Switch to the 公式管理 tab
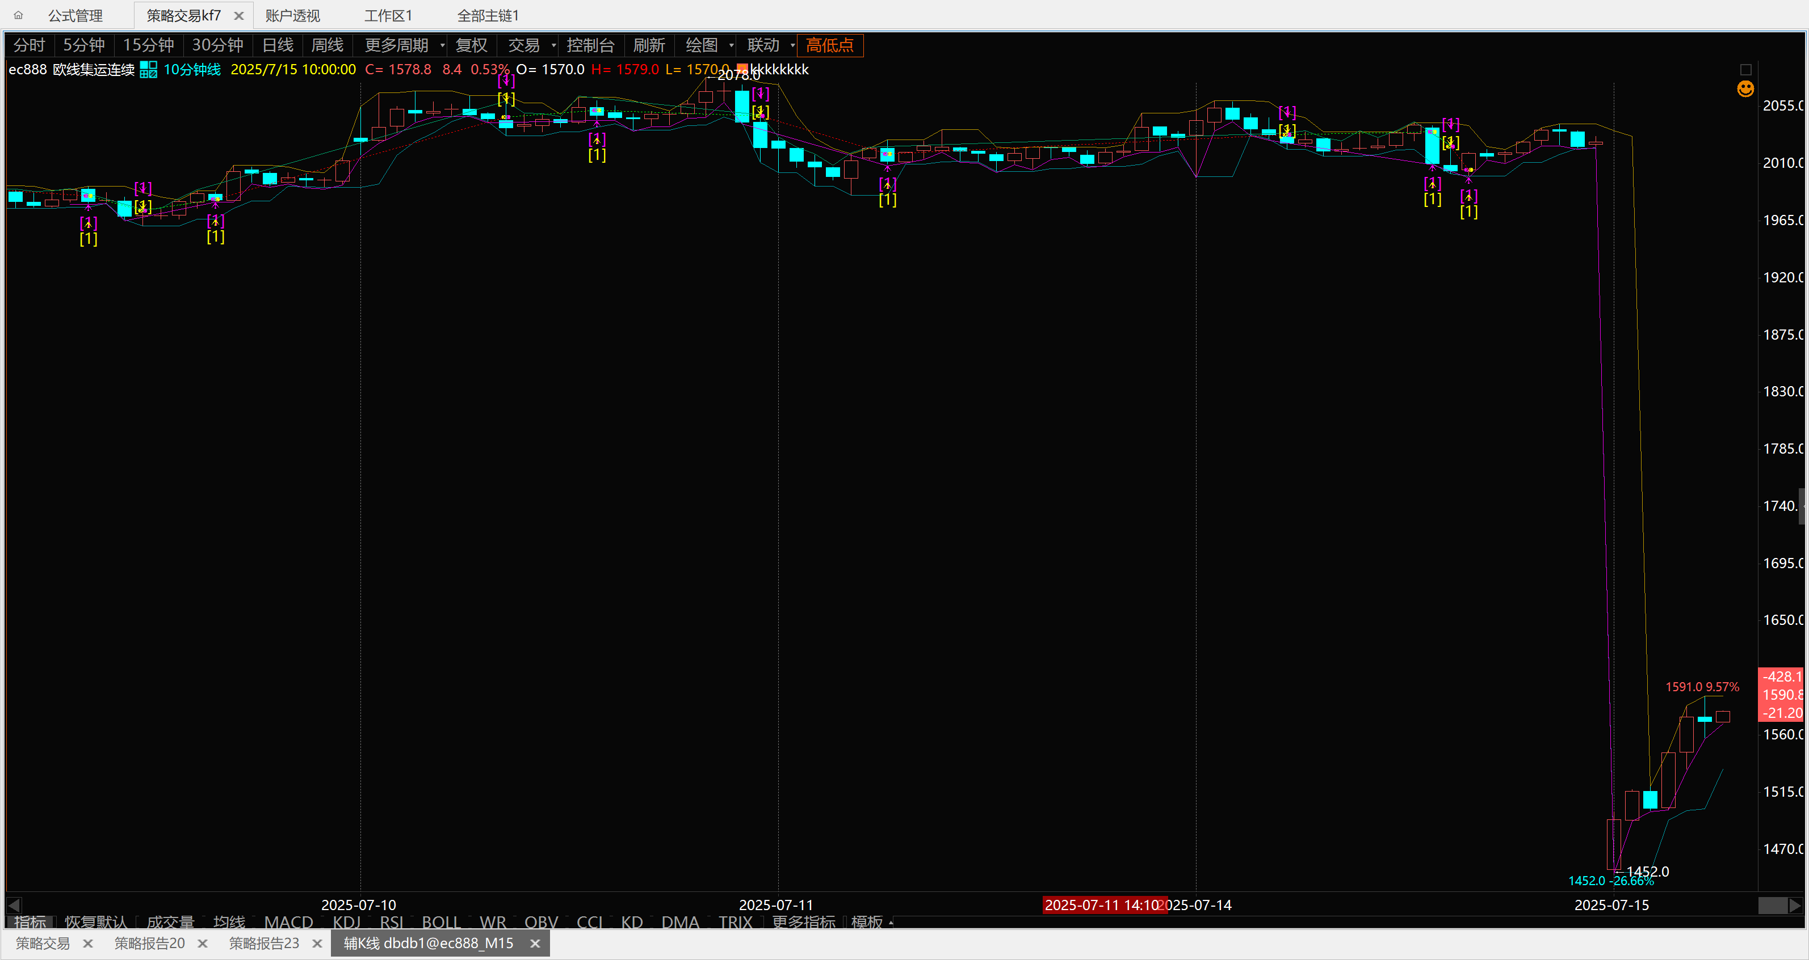1809x960 pixels. pos(75,15)
